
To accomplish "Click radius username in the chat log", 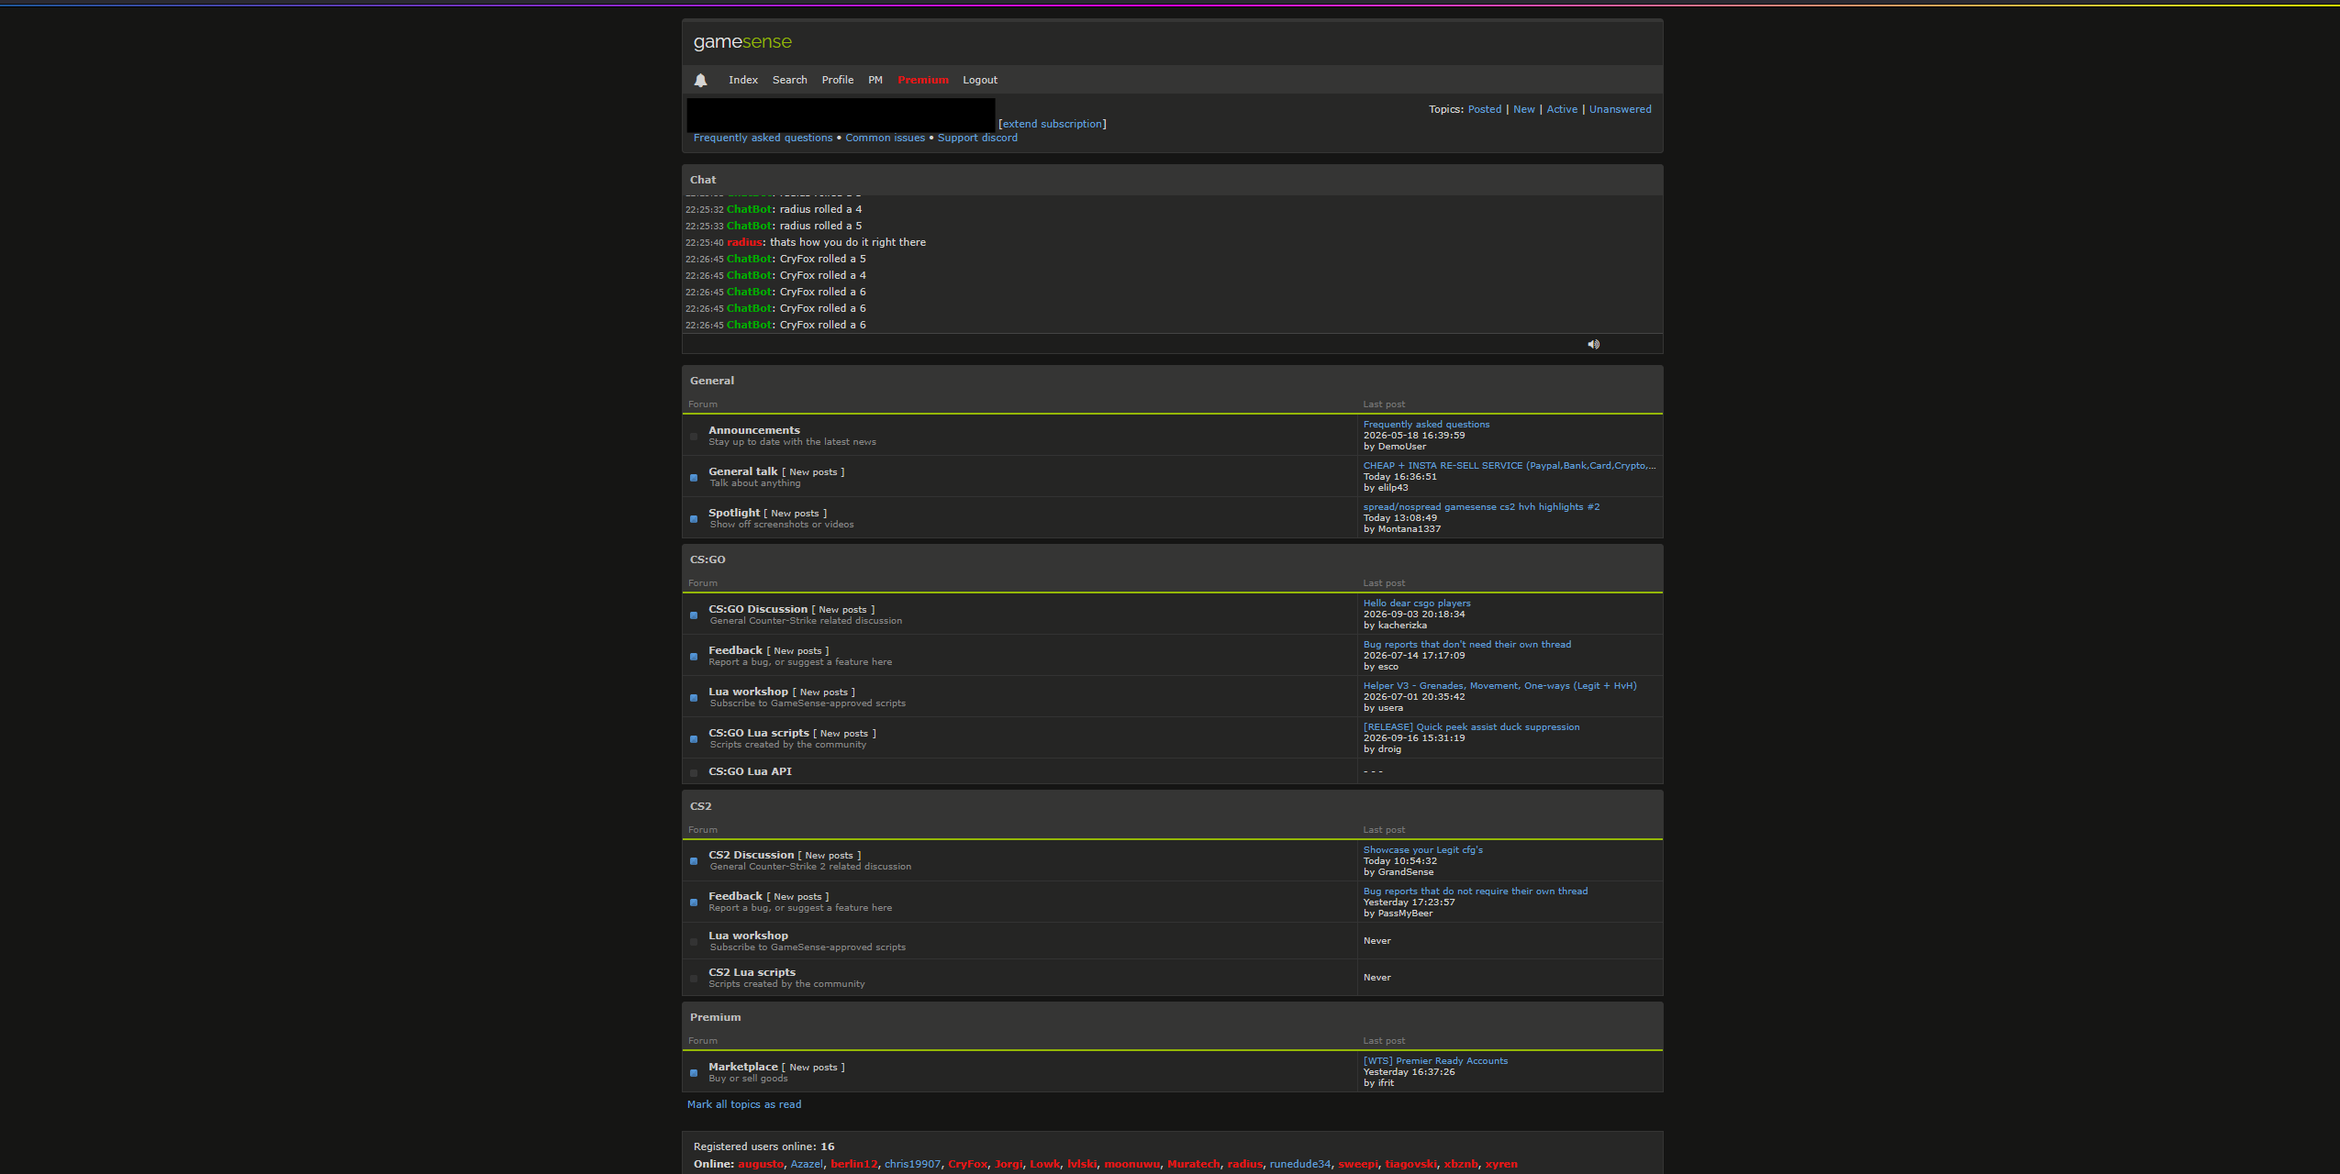I will click(744, 242).
